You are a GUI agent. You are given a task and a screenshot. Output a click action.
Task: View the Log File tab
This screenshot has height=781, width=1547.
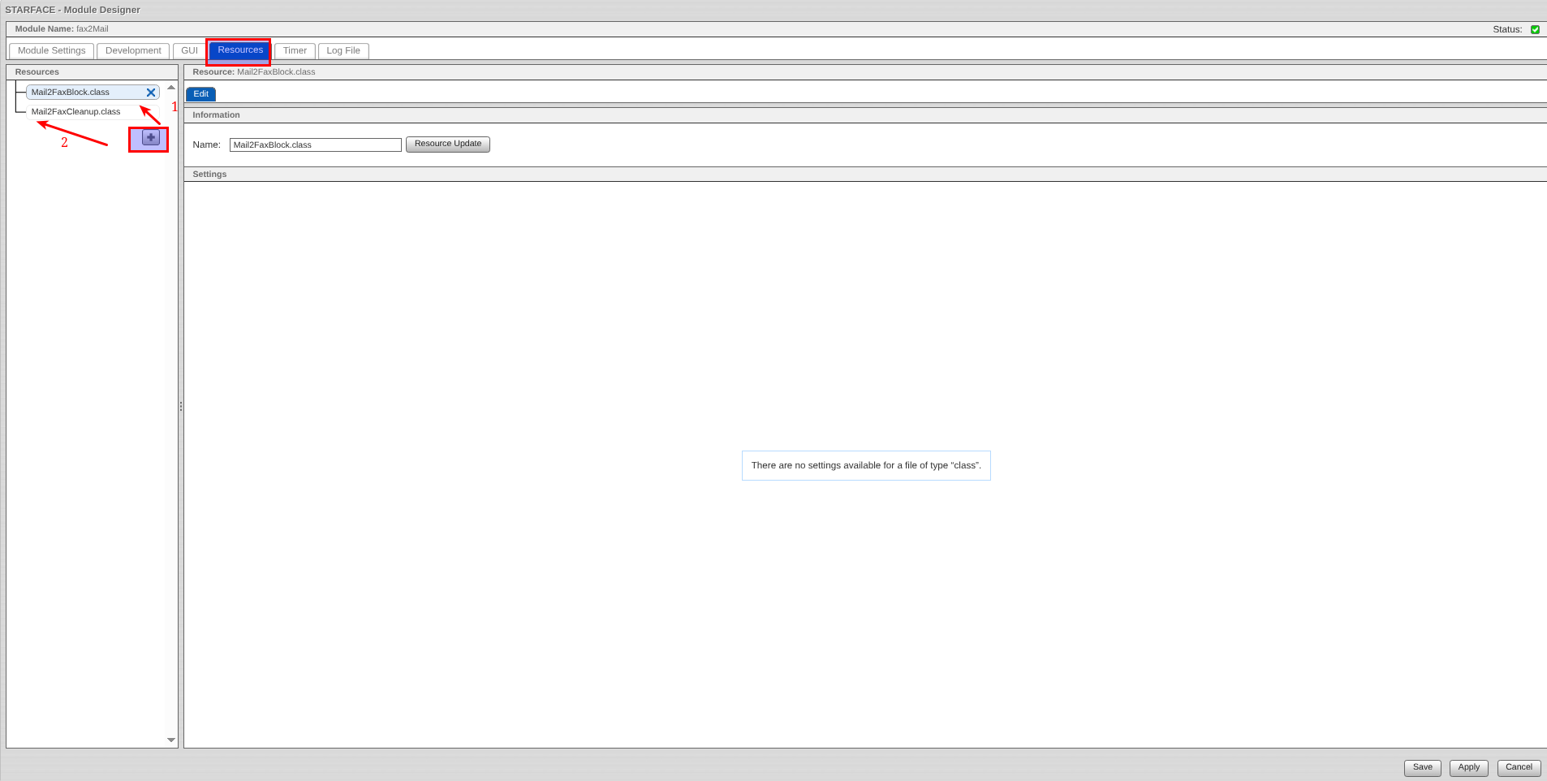(343, 51)
